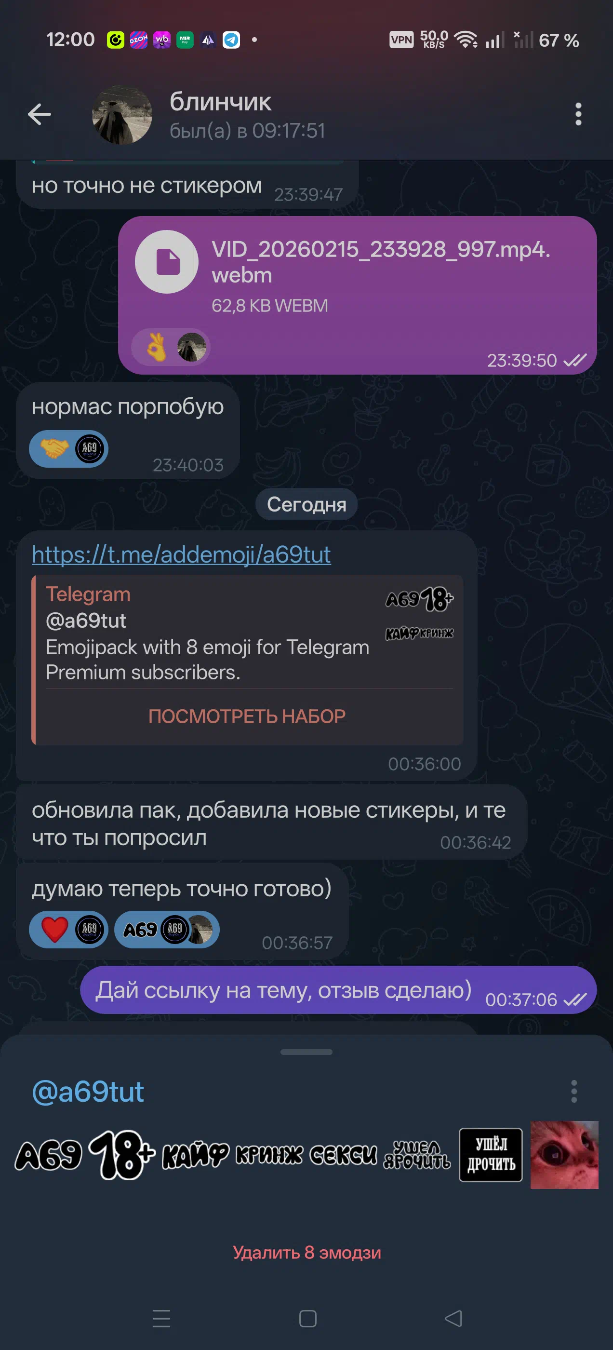Open the VID_20260215 webm file icon
The width and height of the screenshot is (613, 1350).
pos(167,261)
